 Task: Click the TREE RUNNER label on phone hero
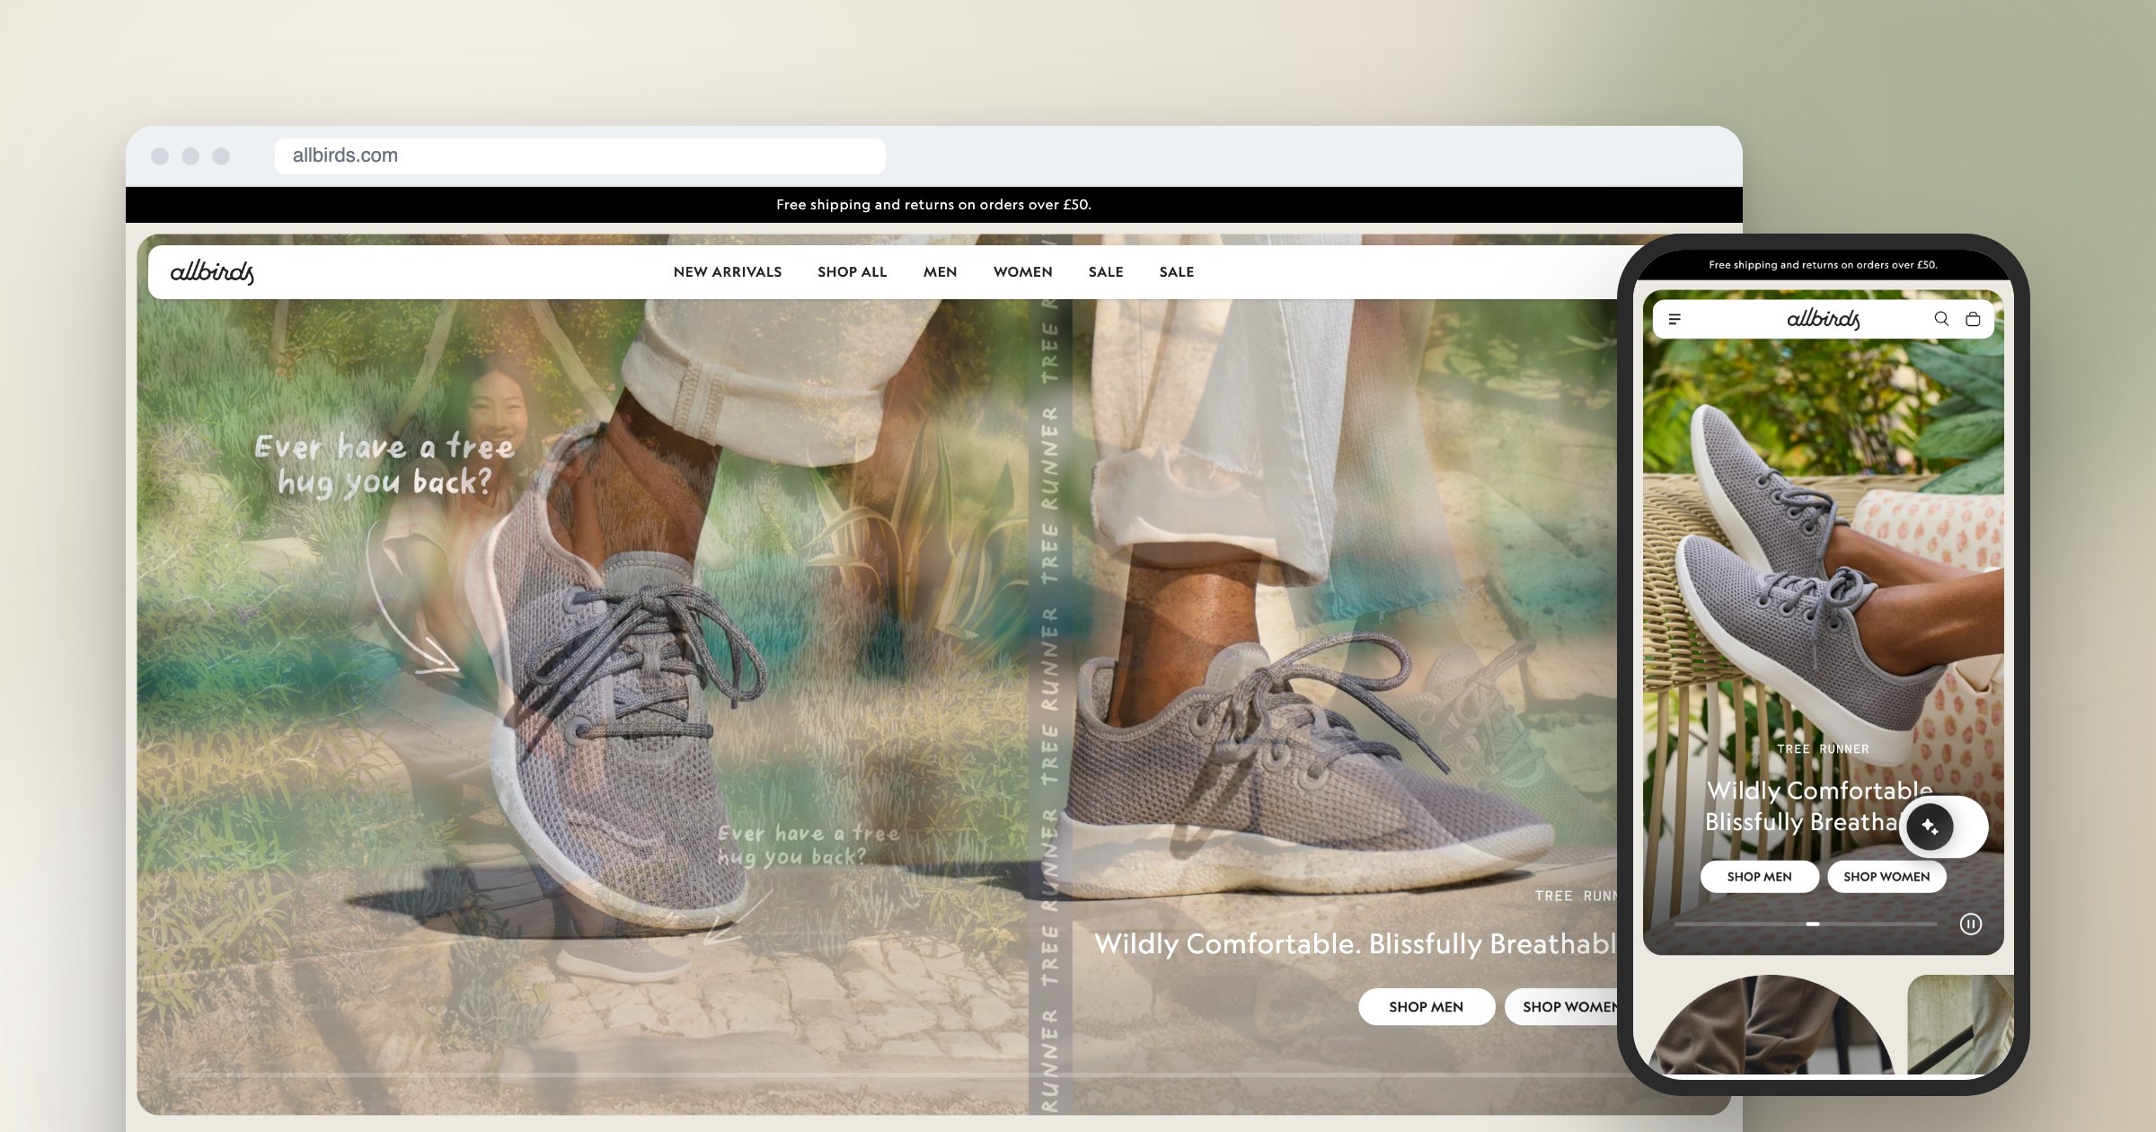1823,749
